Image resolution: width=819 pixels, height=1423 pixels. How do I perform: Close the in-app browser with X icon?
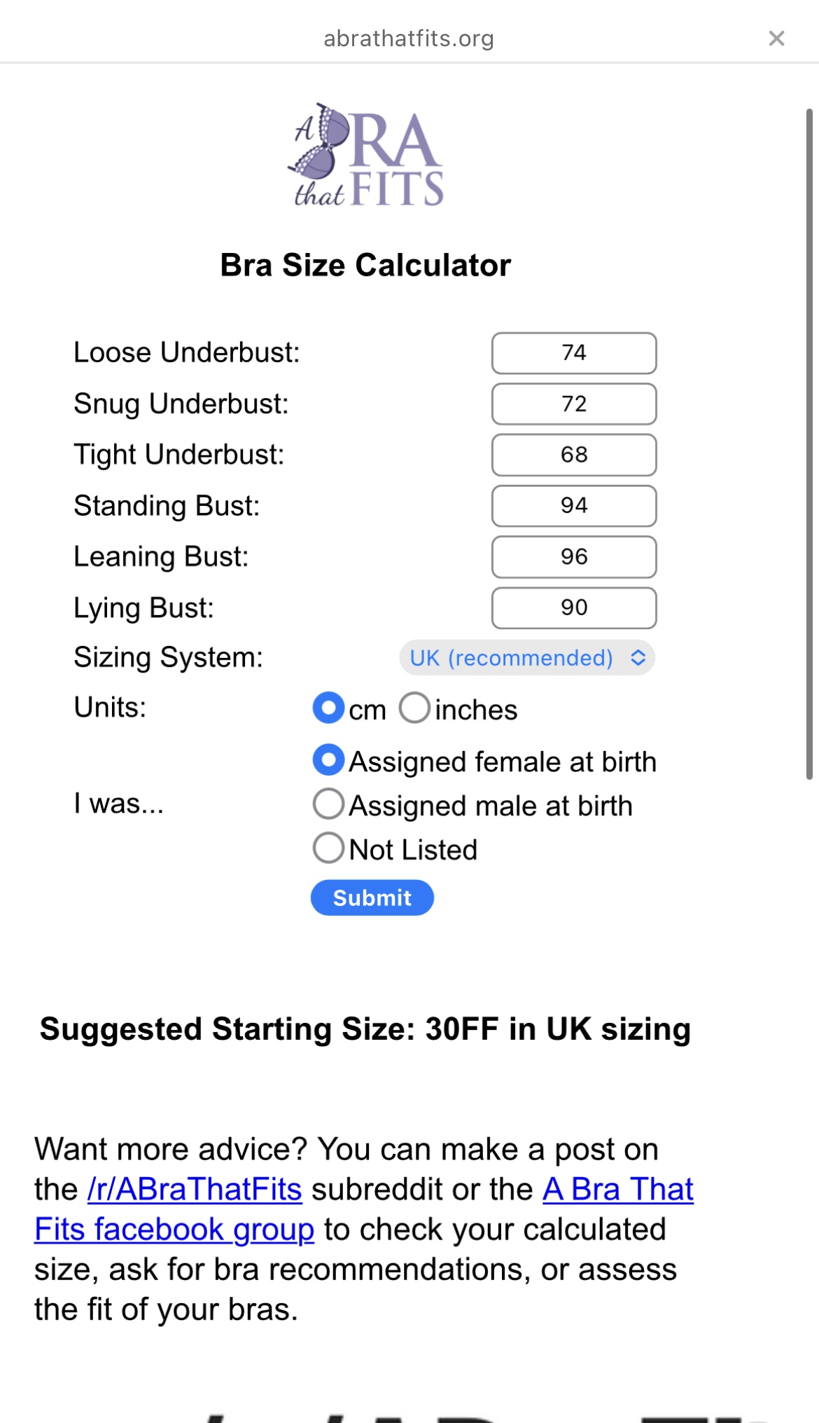pos(776,39)
